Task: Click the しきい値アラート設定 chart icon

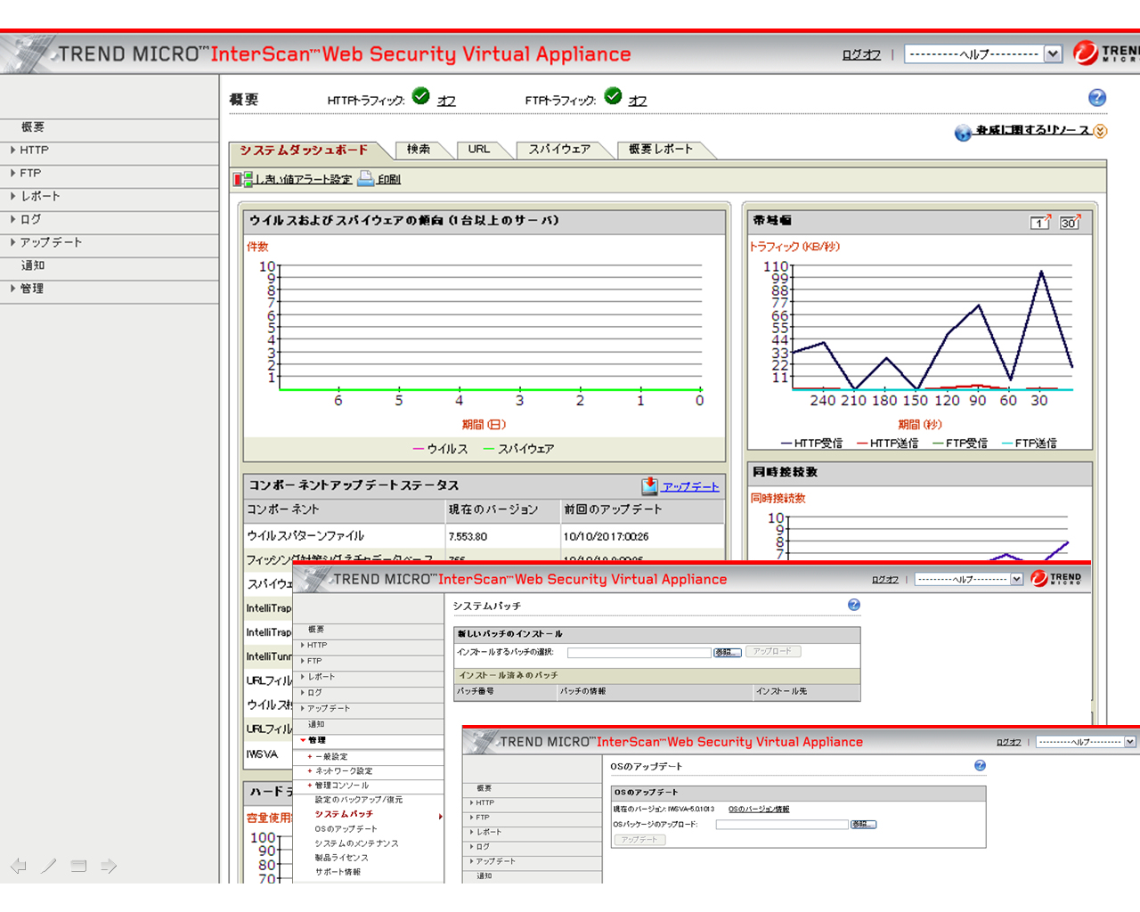Action: [242, 179]
